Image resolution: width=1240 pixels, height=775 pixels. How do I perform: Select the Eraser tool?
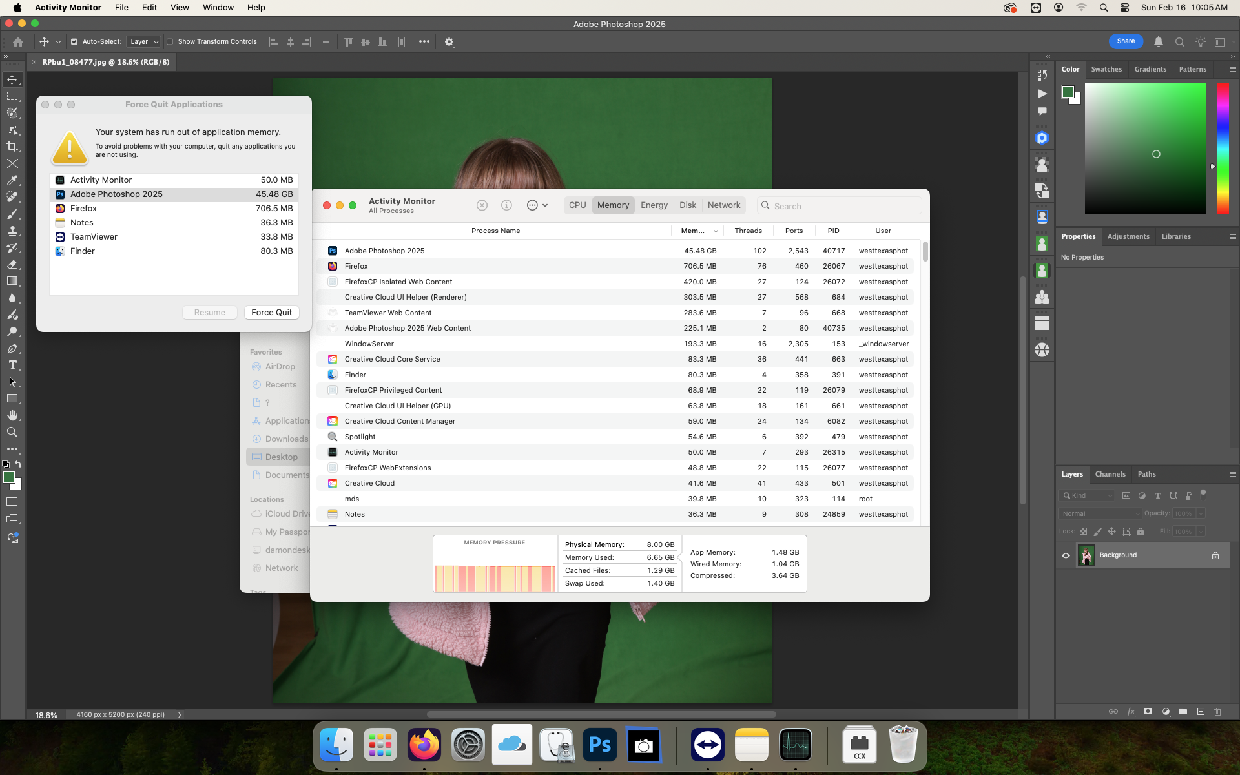(12, 264)
